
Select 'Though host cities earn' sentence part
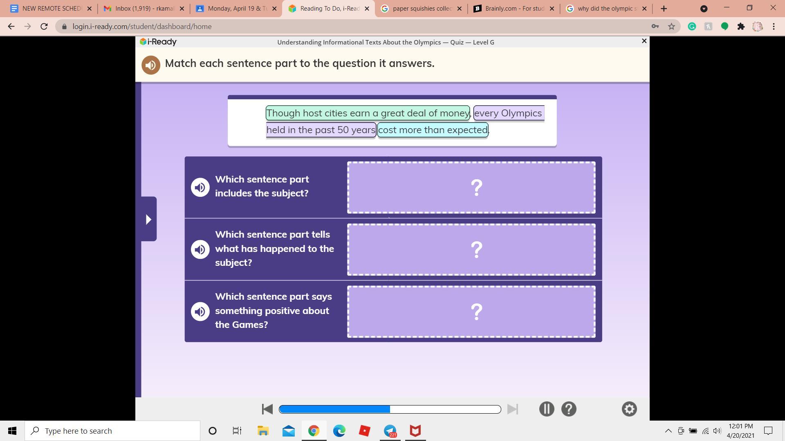pyautogui.click(x=368, y=113)
